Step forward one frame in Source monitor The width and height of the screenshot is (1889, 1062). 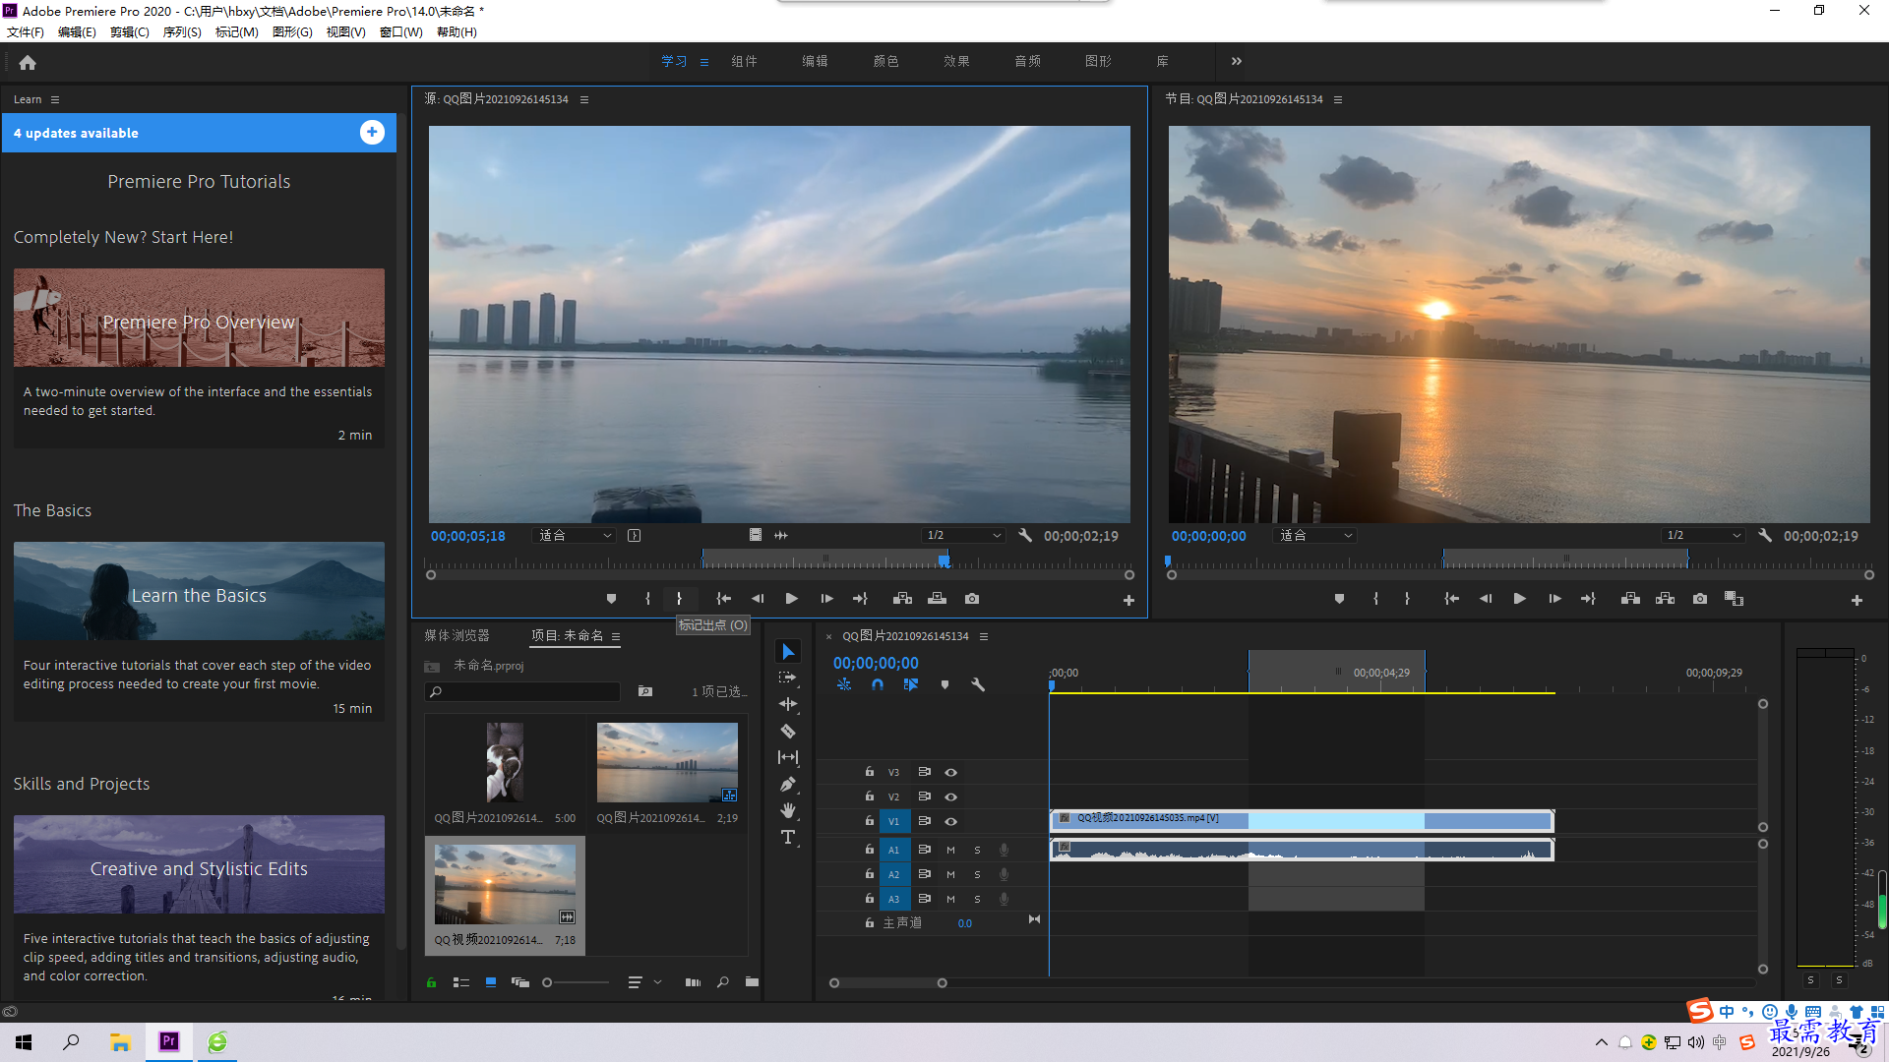tap(826, 599)
